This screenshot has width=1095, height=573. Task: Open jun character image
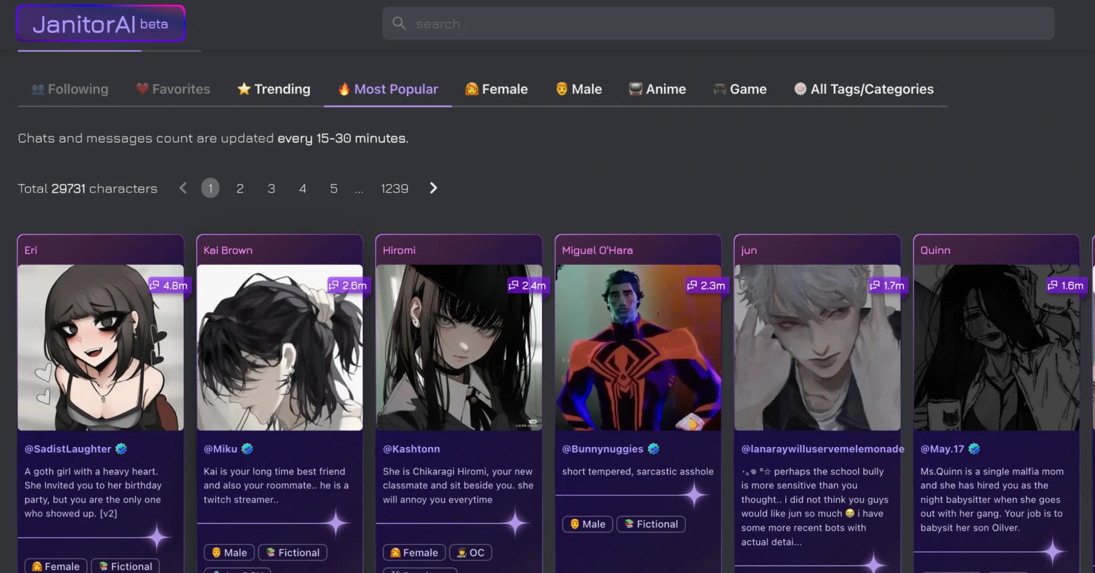pyautogui.click(x=817, y=347)
